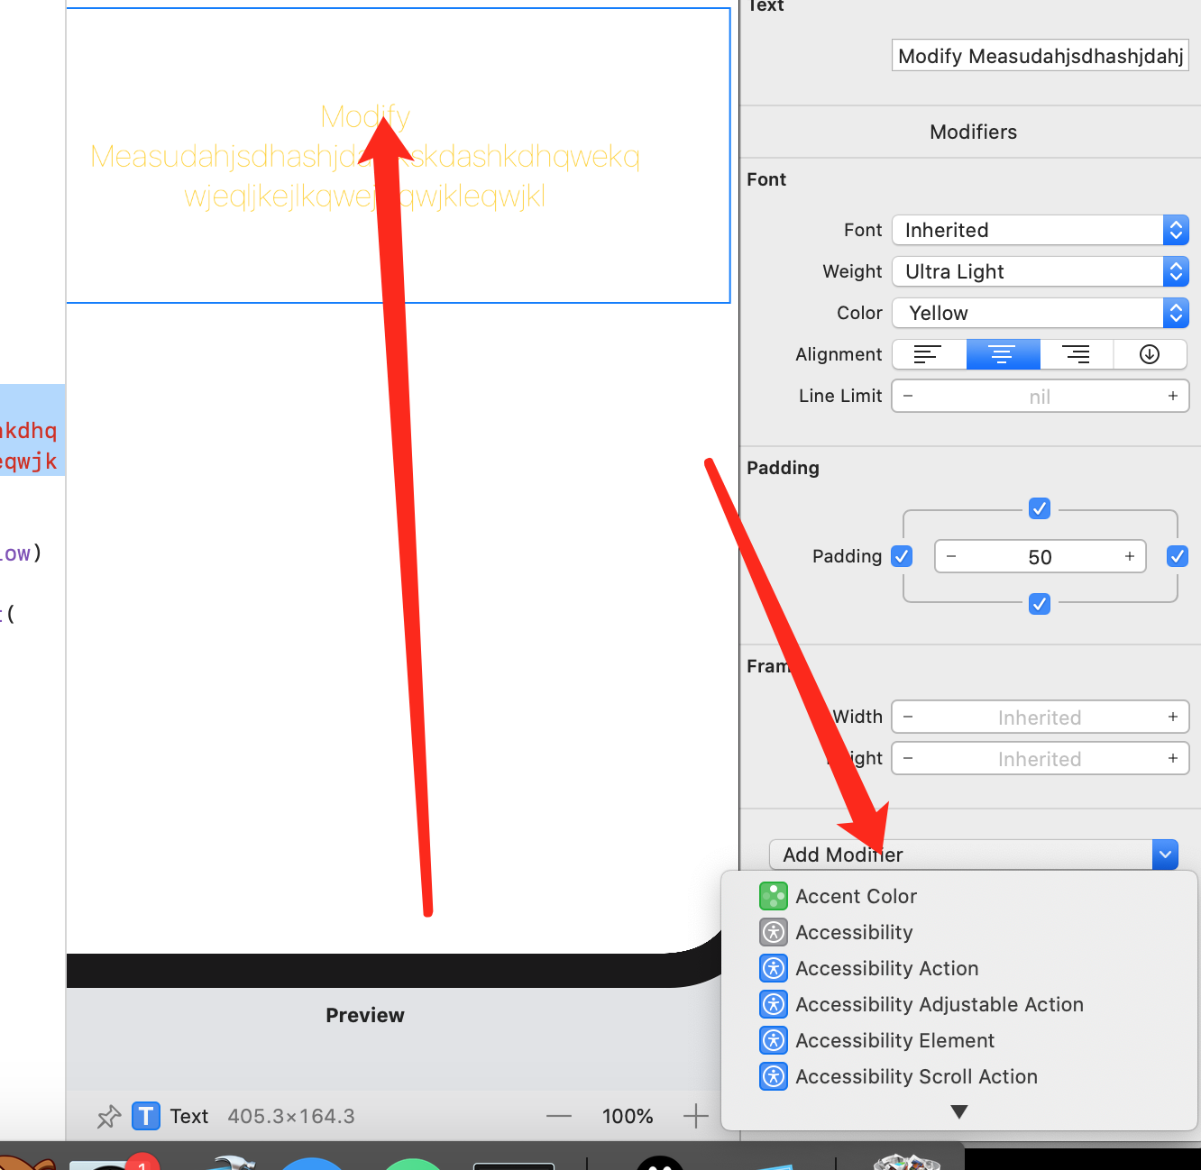This screenshot has width=1201, height=1170.
Task: Select the trailing text alignment icon
Action: pyautogui.click(x=1077, y=354)
